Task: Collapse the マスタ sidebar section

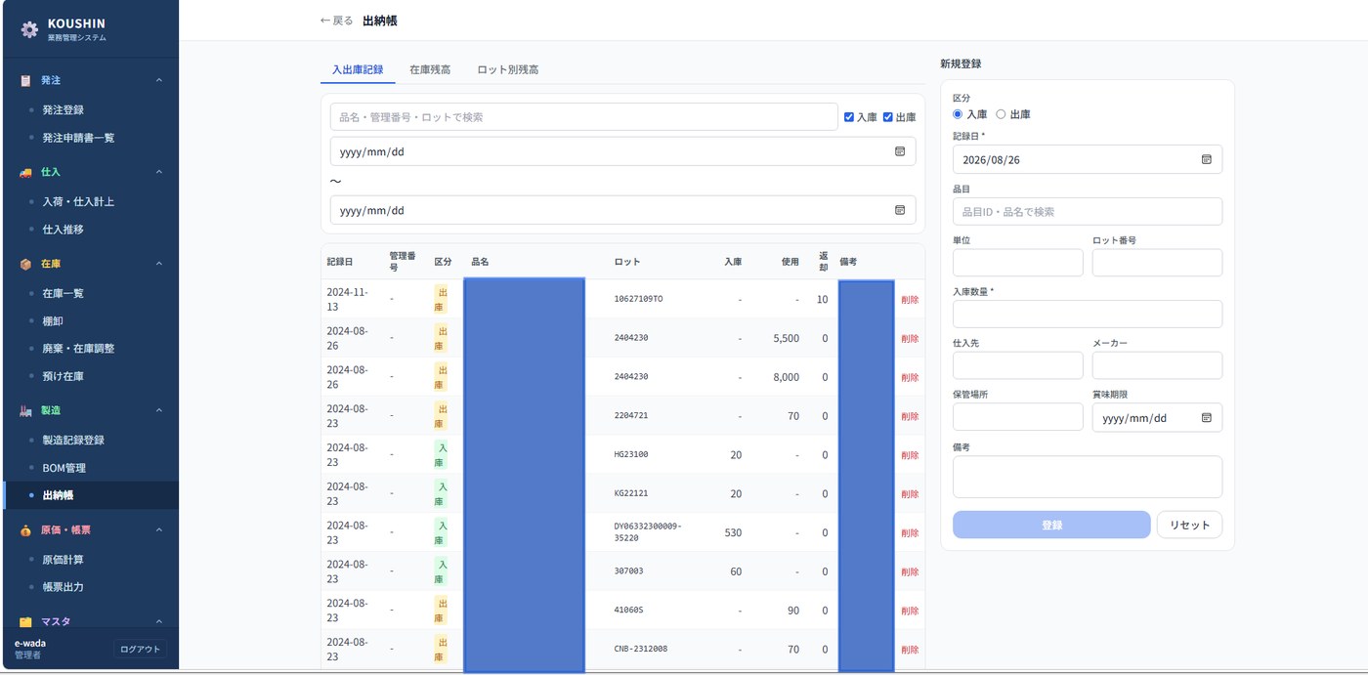Action: click(159, 621)
